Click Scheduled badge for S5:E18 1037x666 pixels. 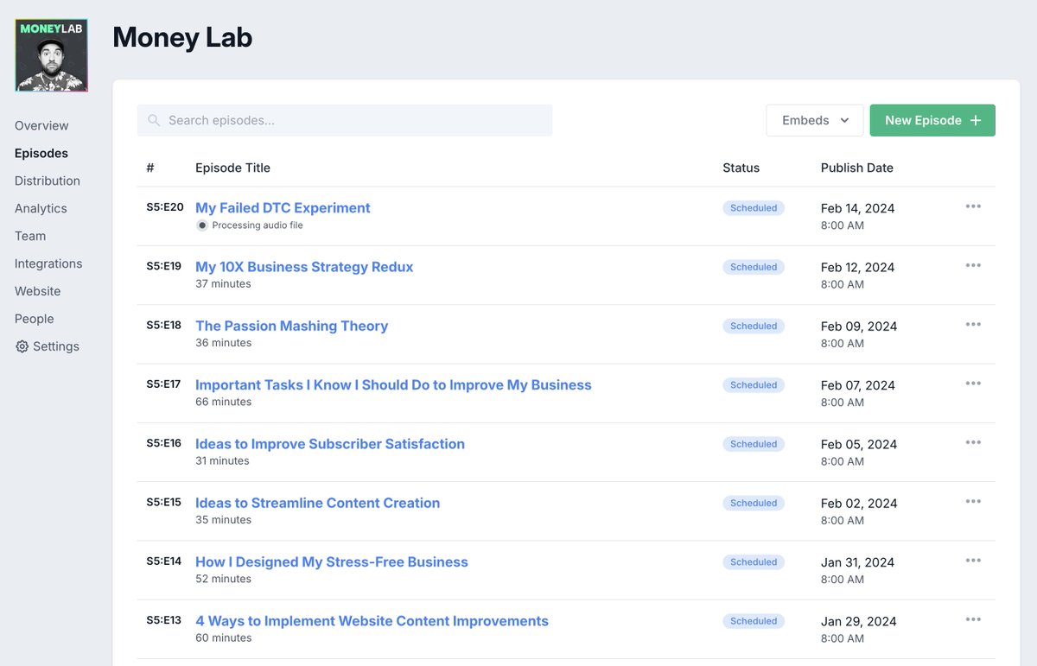[x=754, y=326]
